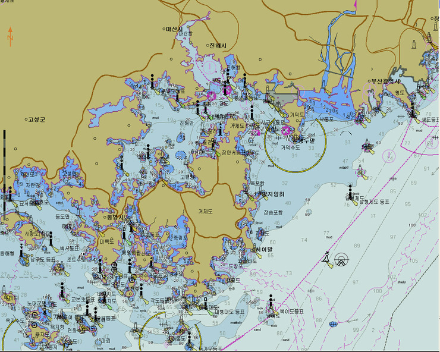The image size is (440, 352).
Task: Select the lighthouse tower symbol on northeast land
Action: (415, 43)
